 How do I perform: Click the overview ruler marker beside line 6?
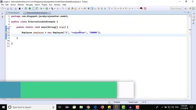[190, 30]
